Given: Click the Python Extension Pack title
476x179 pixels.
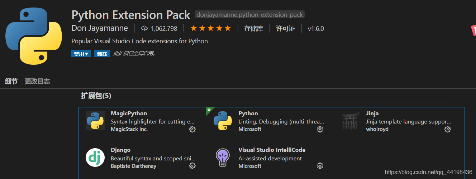Looking at the screenshot, I should (x=131, y=15).
